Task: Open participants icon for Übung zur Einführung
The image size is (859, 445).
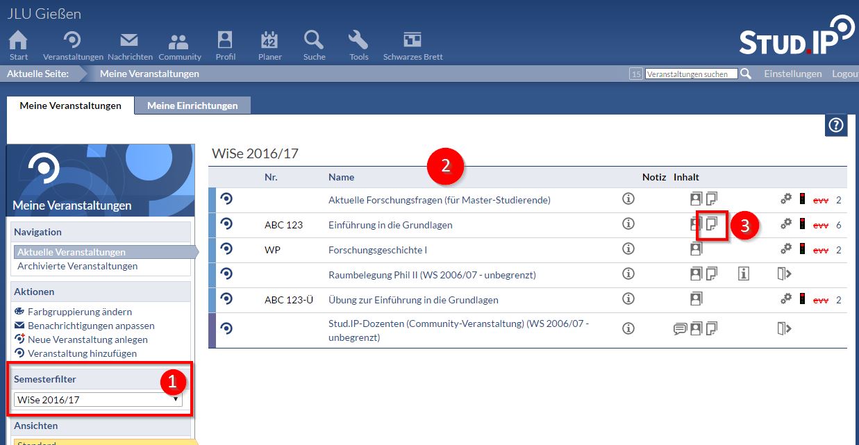Action: point(696,299)
